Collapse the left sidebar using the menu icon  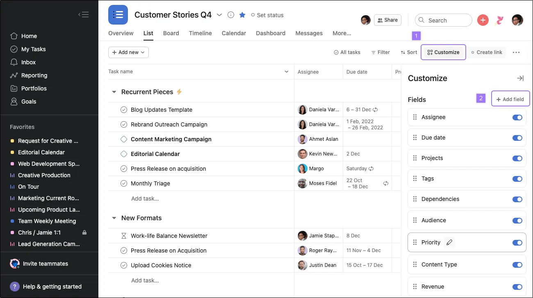coord(84,15)
